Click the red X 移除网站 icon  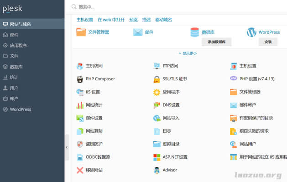click(x=80, y=170)
